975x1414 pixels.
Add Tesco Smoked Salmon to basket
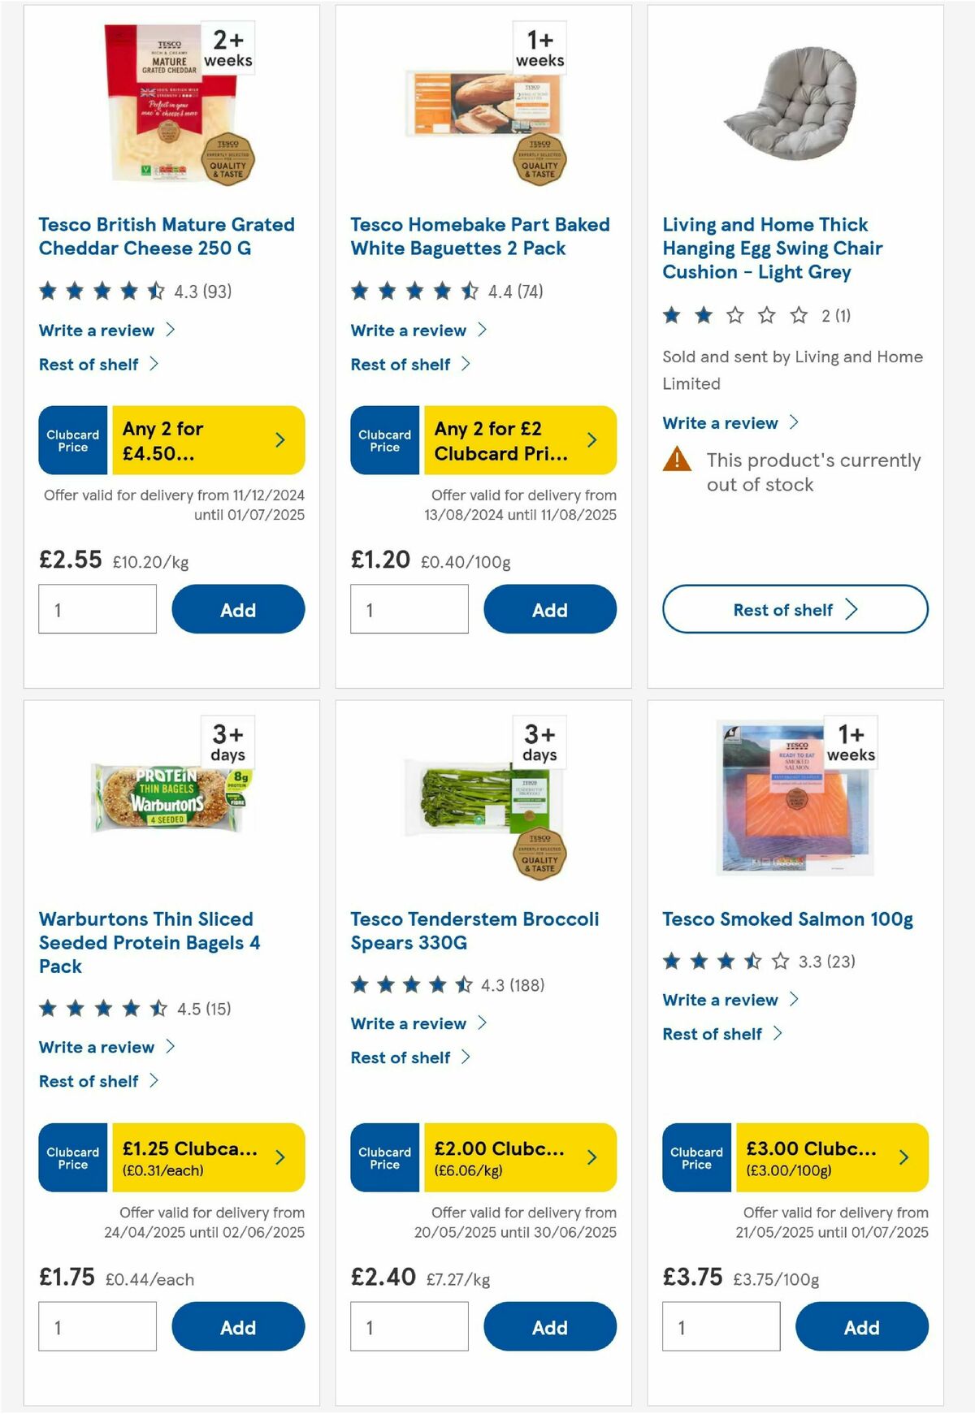click(x=862, y=1327)
